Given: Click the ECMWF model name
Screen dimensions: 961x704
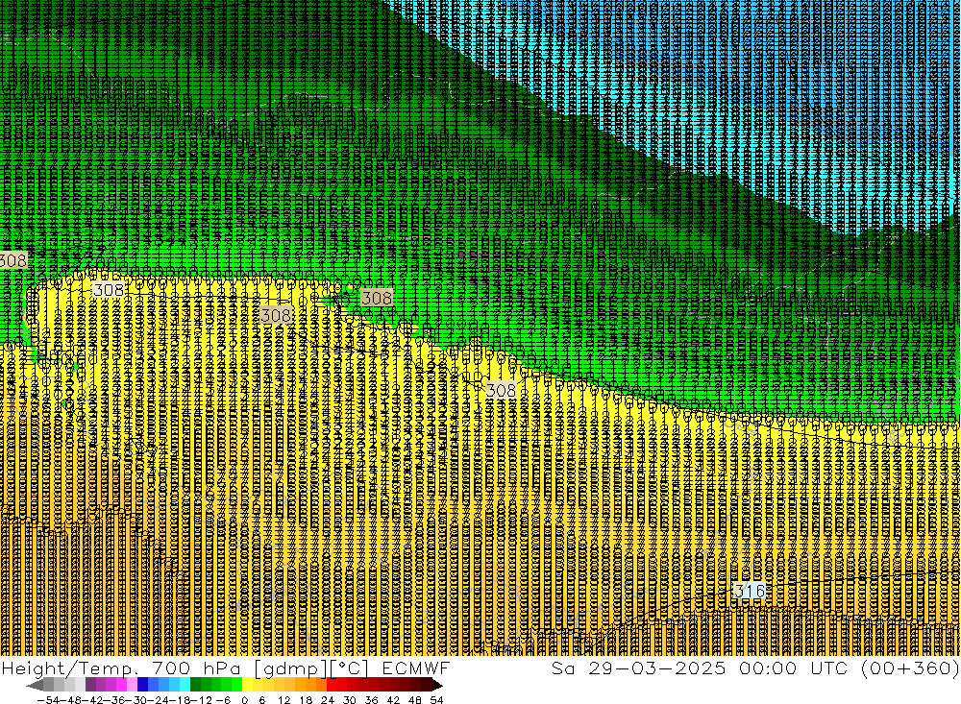Looking at the screenshot, I should pos(416,668).
